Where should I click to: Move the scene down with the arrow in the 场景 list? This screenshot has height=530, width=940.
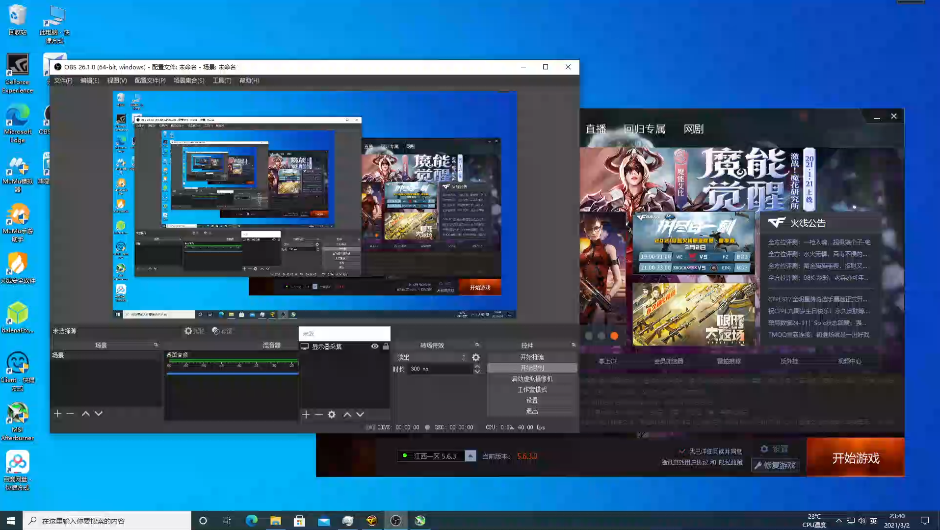tap(99, 414)
